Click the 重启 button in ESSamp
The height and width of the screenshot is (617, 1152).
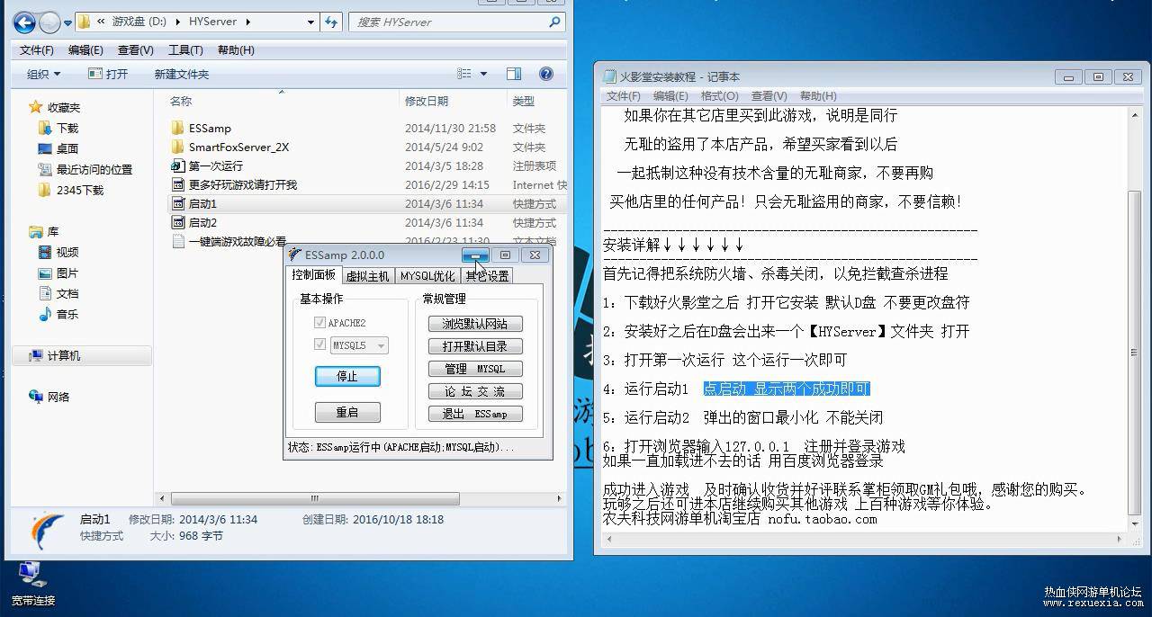[347, 412]
